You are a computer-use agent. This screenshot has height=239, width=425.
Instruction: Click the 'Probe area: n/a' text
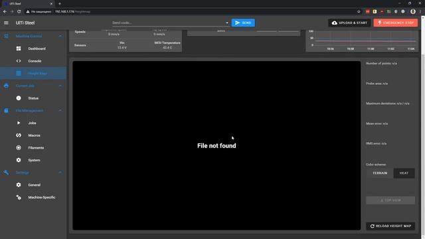point(377,84)
